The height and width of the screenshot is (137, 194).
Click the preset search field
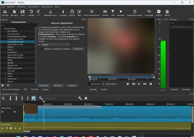18,25
